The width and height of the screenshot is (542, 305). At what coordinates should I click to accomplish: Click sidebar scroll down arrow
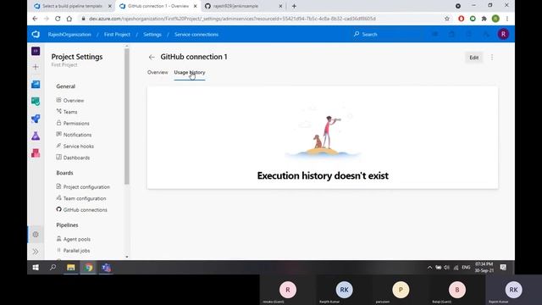(127, 257)
